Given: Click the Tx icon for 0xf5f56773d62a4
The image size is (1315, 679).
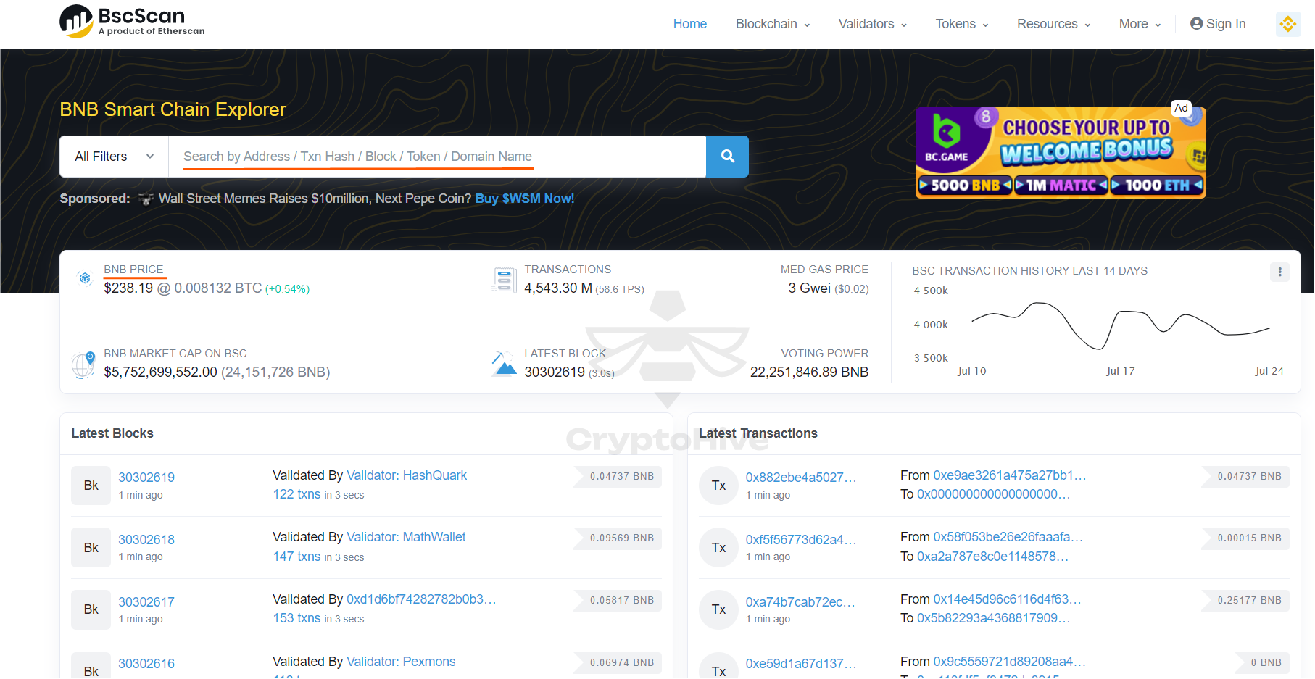Looking at the screenshot, I should point(718,548).
